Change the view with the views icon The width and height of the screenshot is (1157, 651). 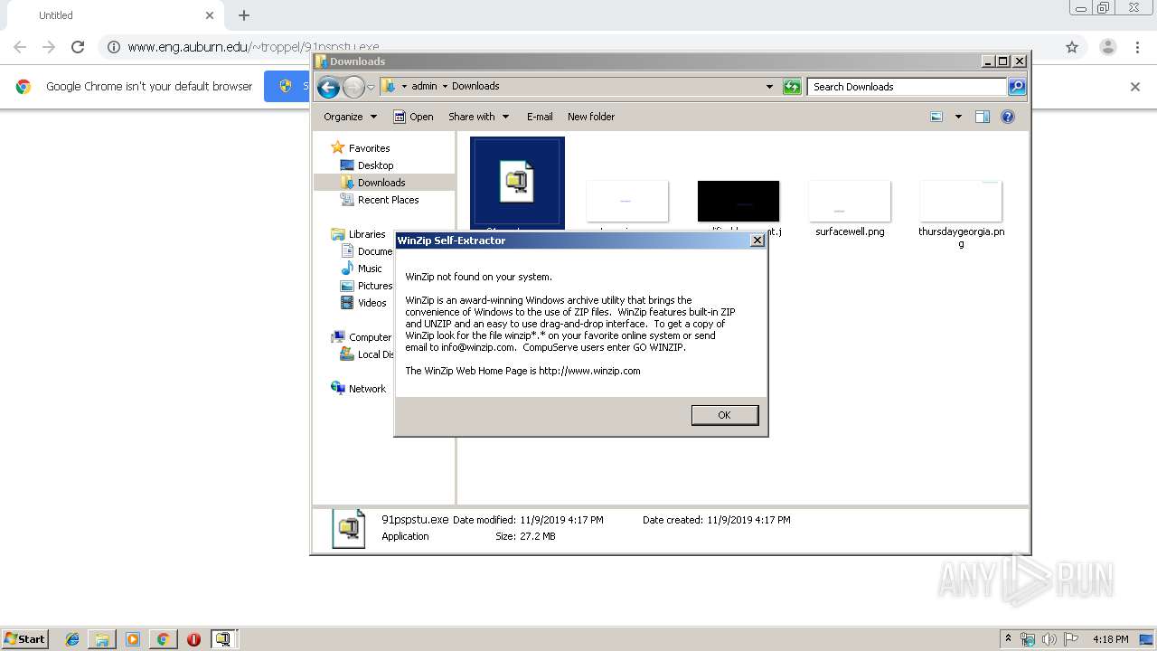(x=936, y=117)
